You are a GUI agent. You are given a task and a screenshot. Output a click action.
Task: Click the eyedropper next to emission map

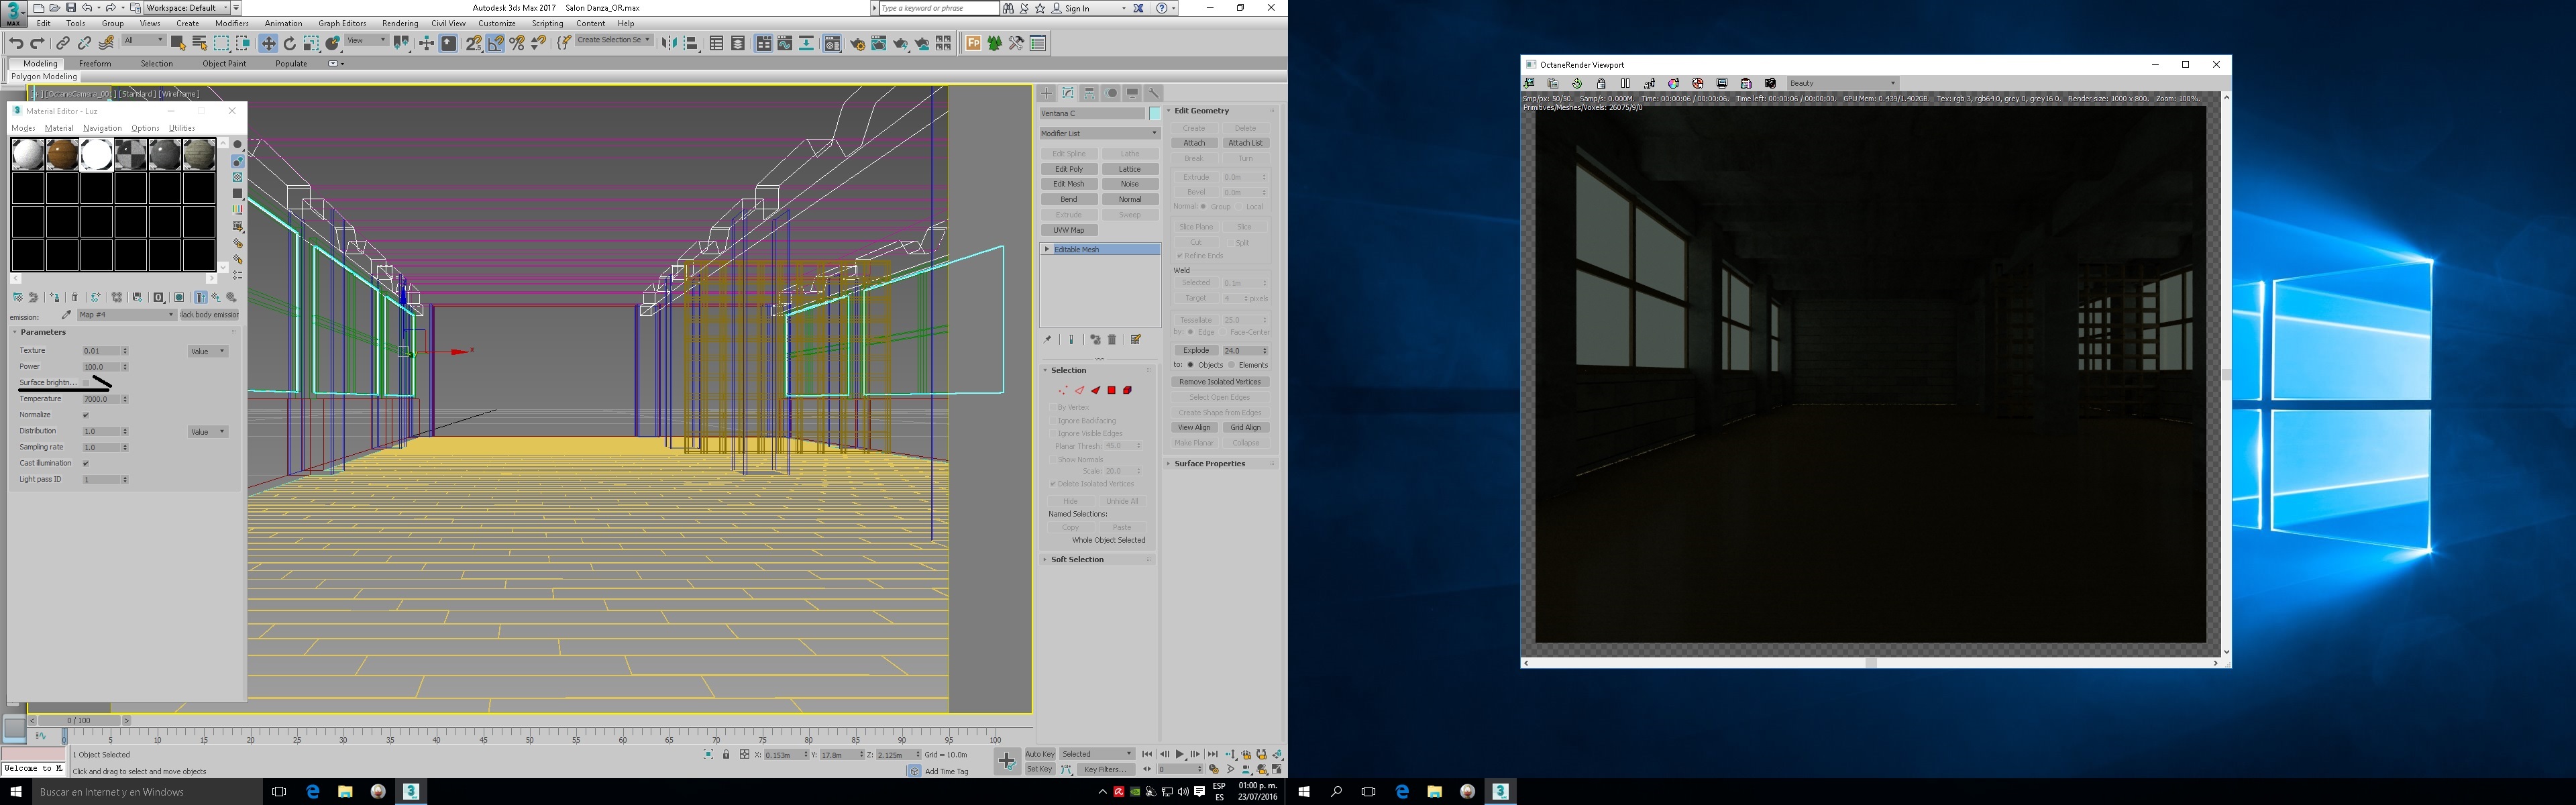coord(66,315)
